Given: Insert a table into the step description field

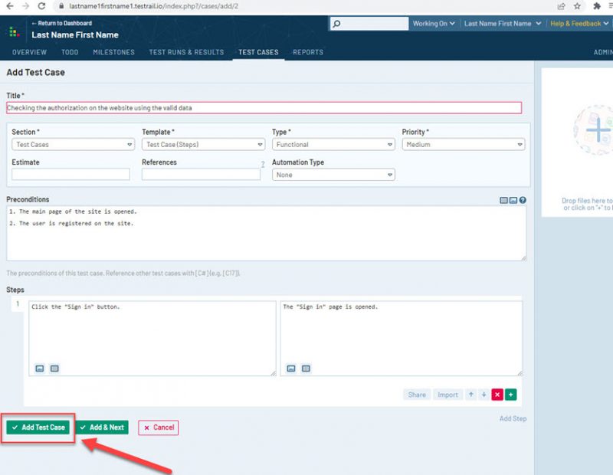Looking at the screenshot, I should click(x=54, y=369).
